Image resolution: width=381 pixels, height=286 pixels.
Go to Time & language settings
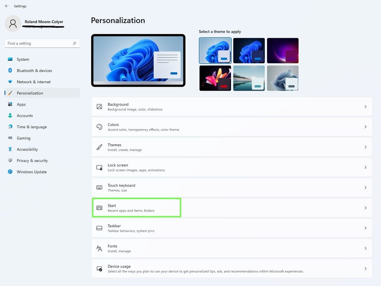pos(31,127)
